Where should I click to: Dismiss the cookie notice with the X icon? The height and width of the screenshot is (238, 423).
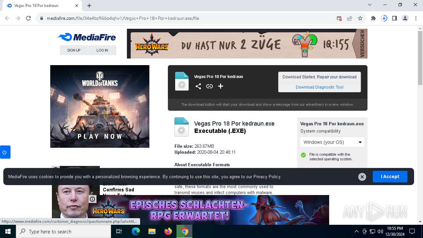pos(362,177)
